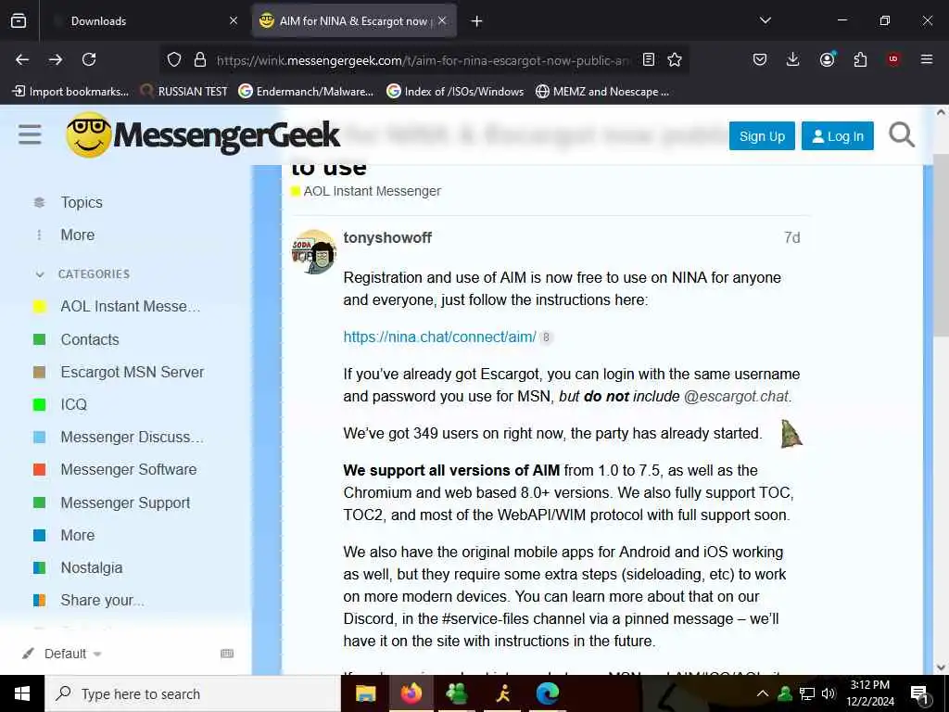View site security padlock info
This screenshot has height=712, width=949.
pos(200,59)
